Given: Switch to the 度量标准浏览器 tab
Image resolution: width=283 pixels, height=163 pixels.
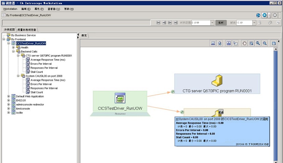Looking at the screenshot, I should tap(27, 30).
